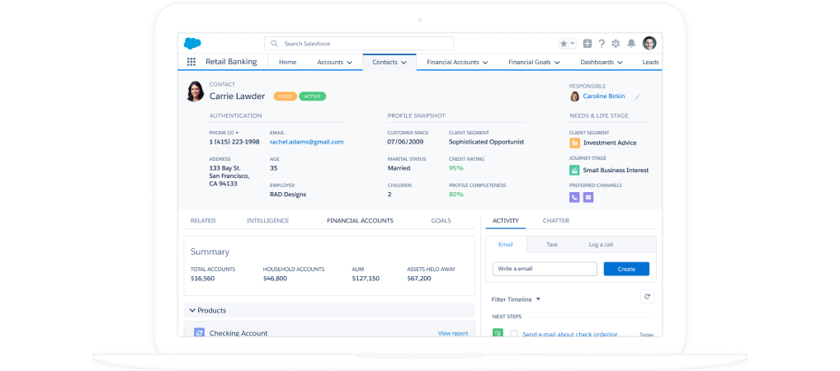Open the user profile avatar
Viewport: 840px width, 371px height.
(649, 44)
